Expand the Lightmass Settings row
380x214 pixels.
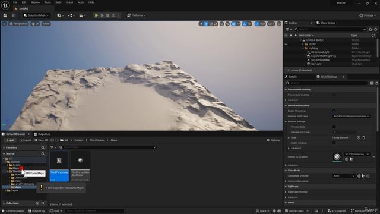point(286,191)
